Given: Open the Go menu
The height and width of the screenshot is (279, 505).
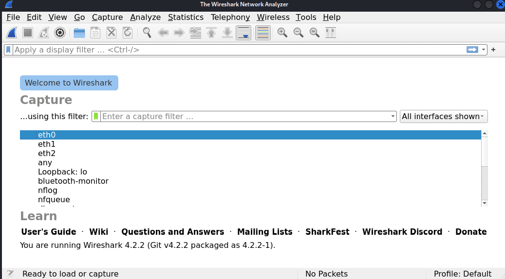Looking at the screenshot, I should coord(79,17).
